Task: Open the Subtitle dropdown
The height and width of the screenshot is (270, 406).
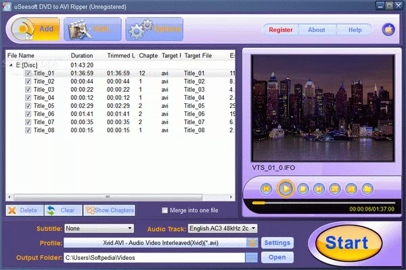Action: click(x=99, y=229)
